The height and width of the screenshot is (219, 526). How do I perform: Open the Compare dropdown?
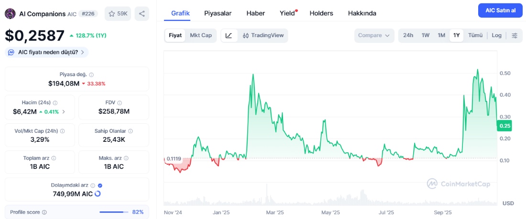pyautogui.click(x=374, y=35)
